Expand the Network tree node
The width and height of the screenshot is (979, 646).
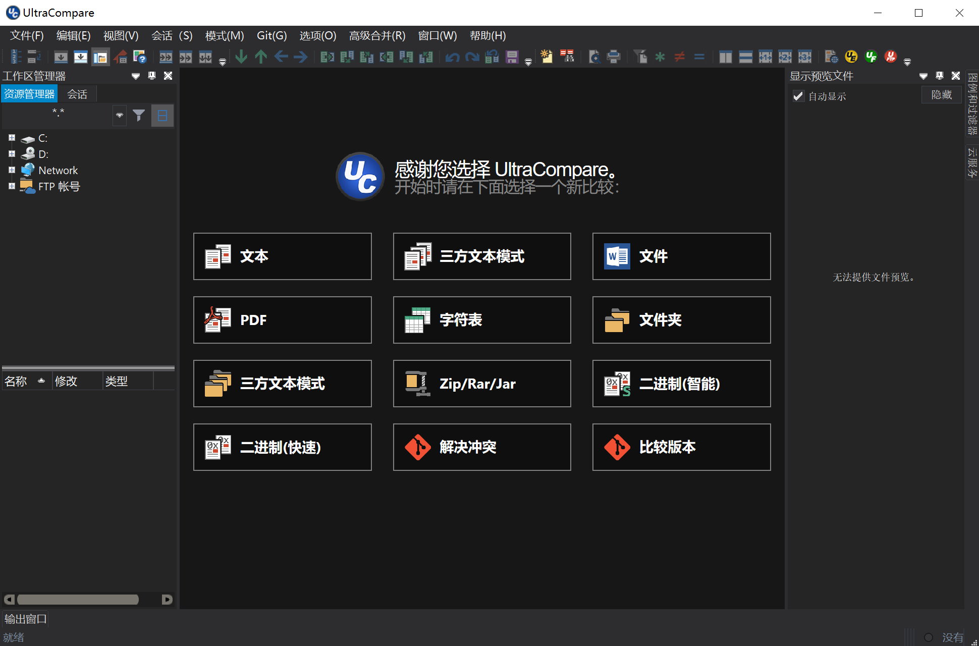[12, 170]
